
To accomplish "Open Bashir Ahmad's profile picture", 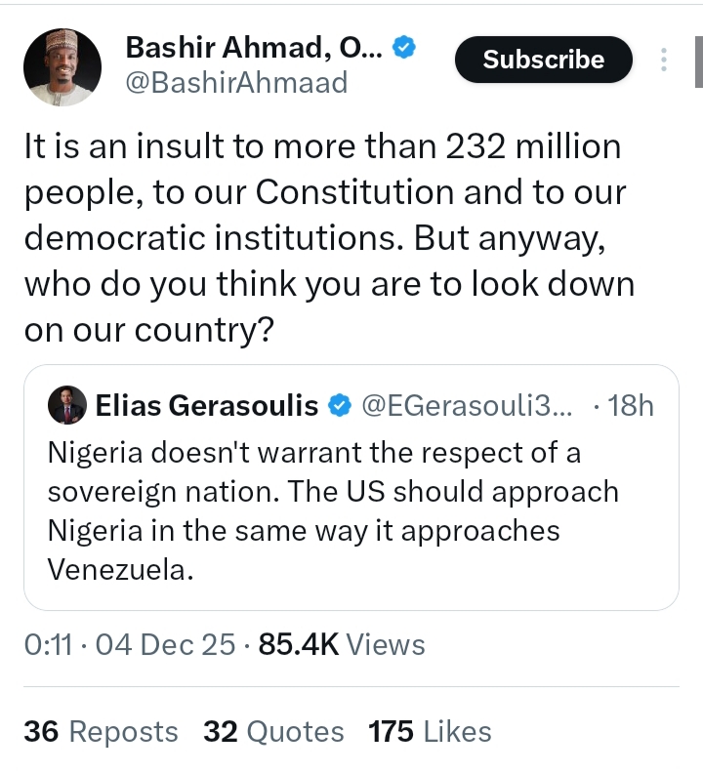I will (62, 67).
